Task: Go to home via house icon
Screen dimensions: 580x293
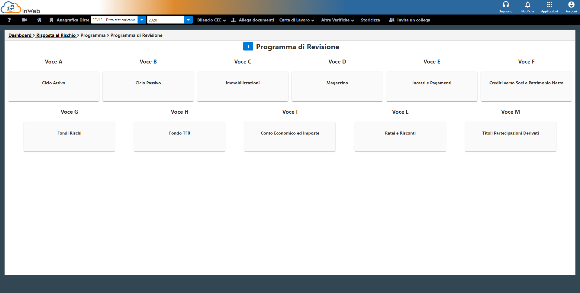Action: point(39,20)
